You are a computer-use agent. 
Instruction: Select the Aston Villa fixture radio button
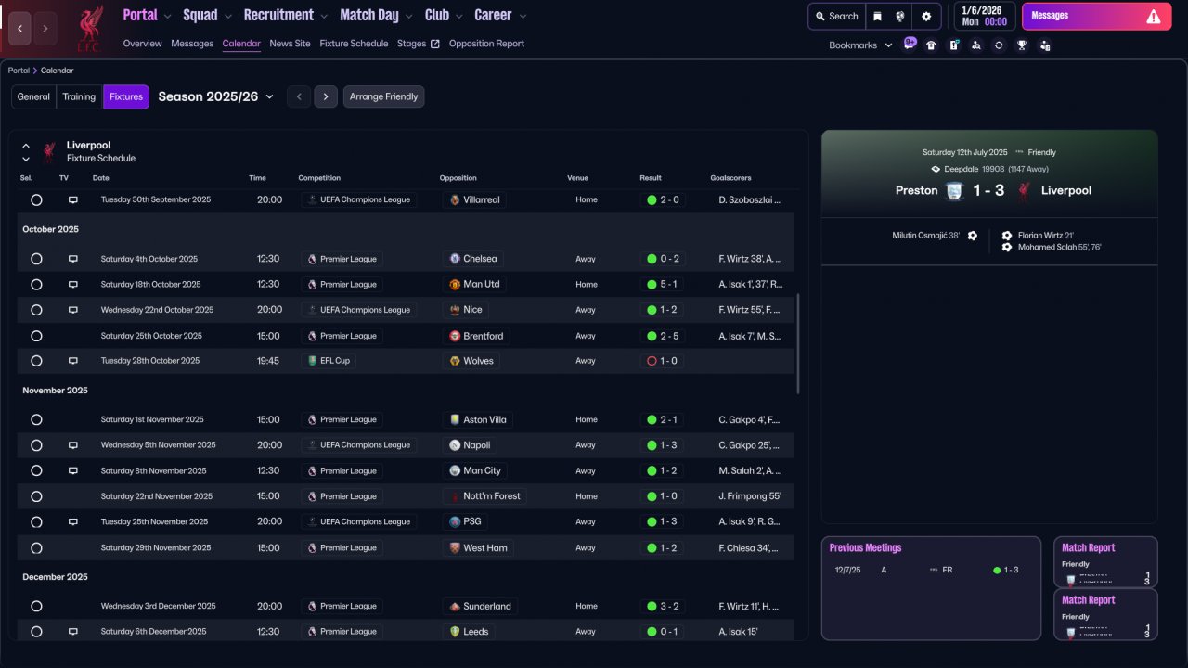36,420
